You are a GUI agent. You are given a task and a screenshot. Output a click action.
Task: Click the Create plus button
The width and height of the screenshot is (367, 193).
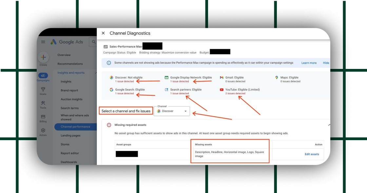tap(43, 57)
